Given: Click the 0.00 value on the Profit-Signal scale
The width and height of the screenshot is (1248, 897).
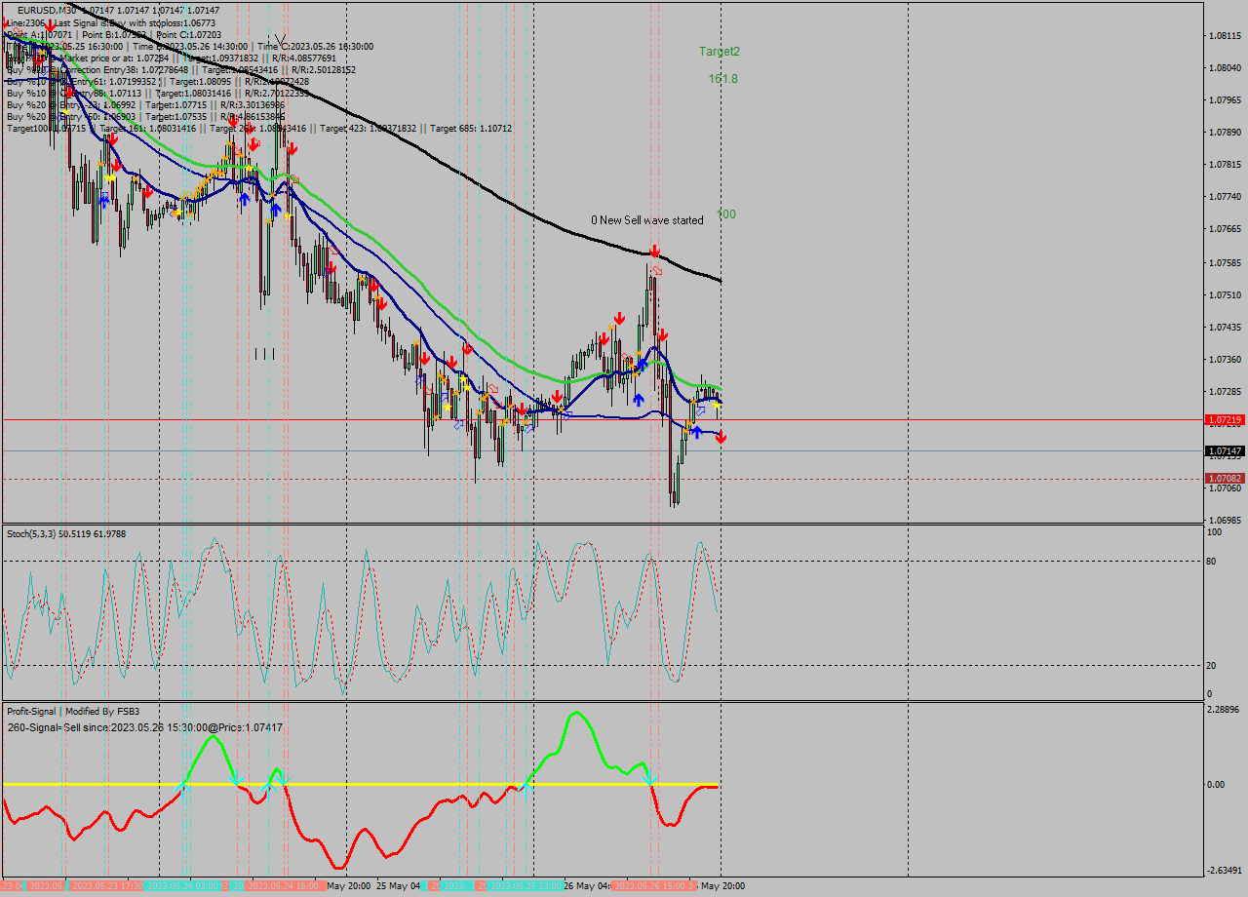Looking at the screenshot, I should pos(1217,785).
